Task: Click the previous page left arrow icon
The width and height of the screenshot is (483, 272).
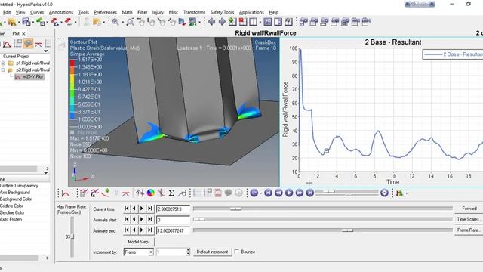Action: coord(211,22)
